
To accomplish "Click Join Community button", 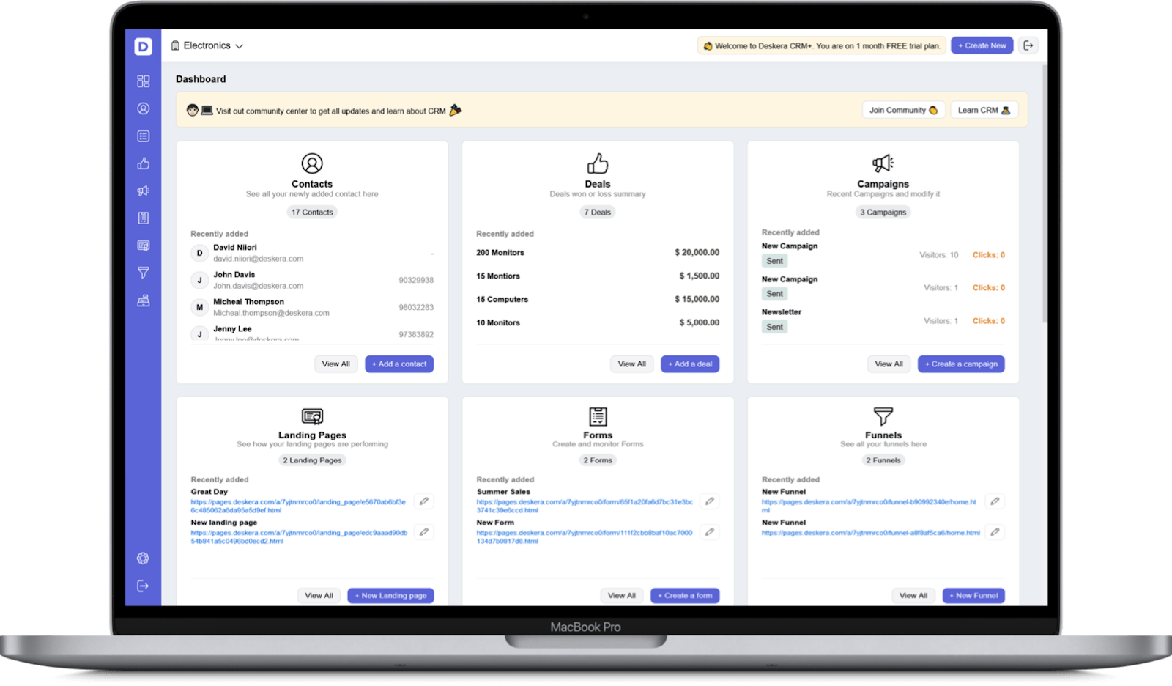I will click(903, 110).
